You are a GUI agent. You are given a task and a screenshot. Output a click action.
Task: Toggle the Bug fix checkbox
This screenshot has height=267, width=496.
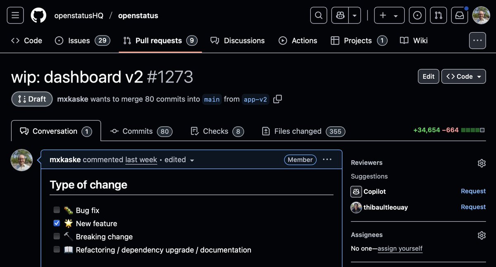[x=57, y=210]
